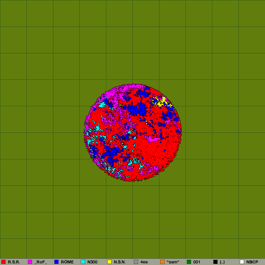Viewport: 265px width, 265px height.
Task: Click the black (..) legend swatch
Action: point(215,262)
